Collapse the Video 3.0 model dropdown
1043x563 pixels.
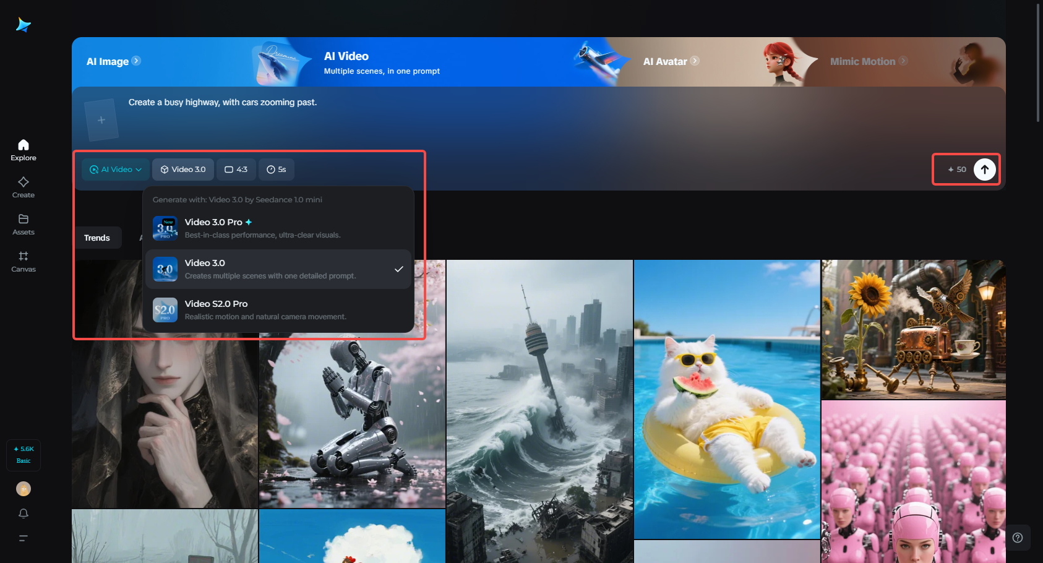click(x=183, y=170)
